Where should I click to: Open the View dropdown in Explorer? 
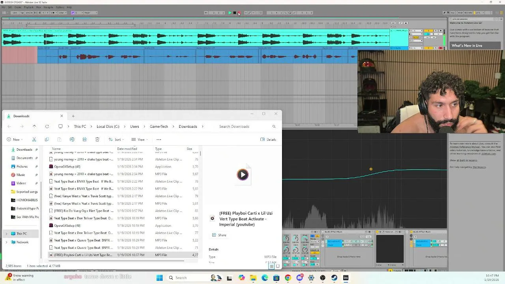tap(139, 140)
